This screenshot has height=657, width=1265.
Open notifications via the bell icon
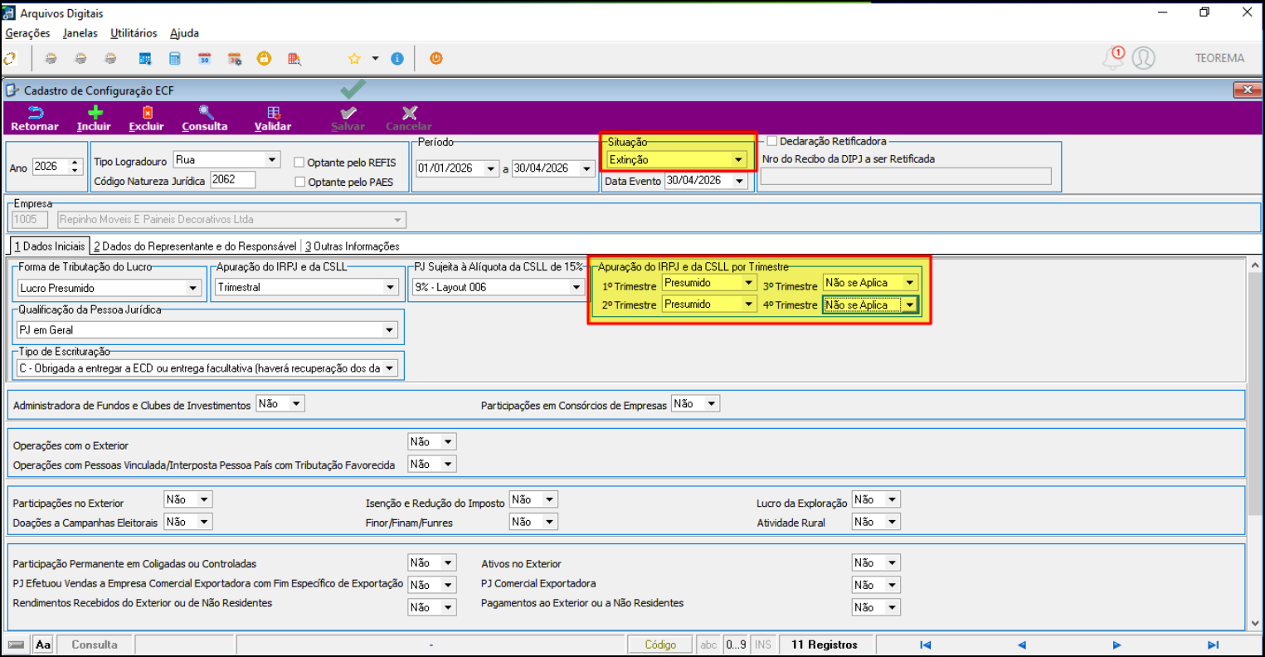click(x=1113, y=58)
